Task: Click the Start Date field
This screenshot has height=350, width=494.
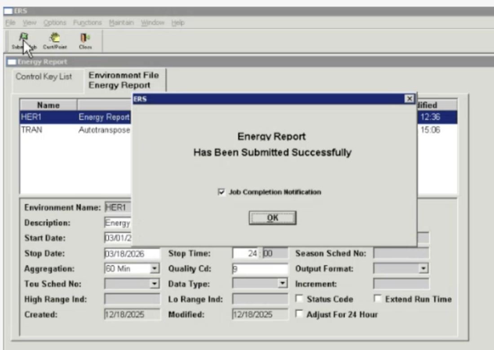Action: (x=118, y=238)
